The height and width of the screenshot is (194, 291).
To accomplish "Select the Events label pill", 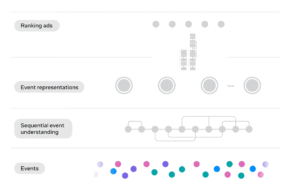I will [x=30, y=168].
